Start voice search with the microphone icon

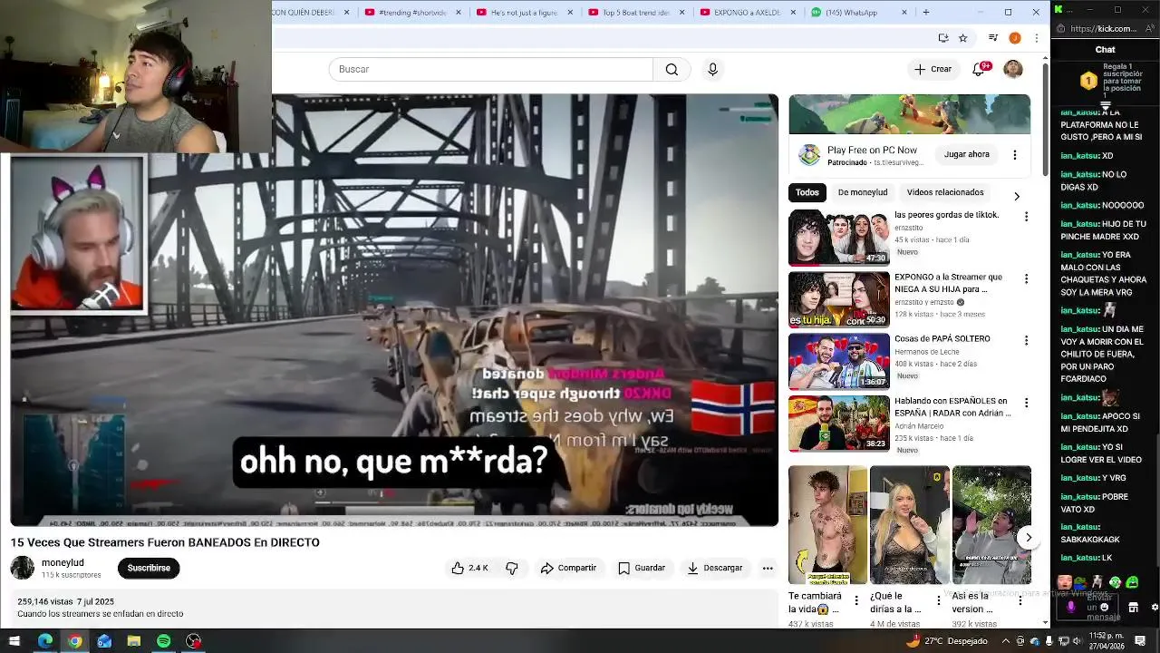tap(712, 69)
